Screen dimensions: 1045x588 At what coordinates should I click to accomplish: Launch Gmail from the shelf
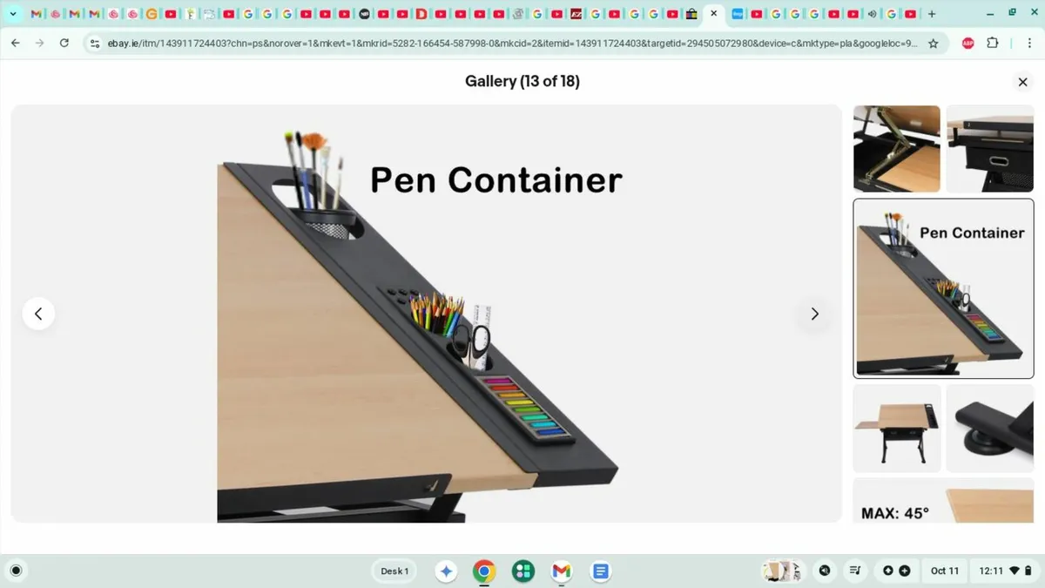click(x=562, y=571)
